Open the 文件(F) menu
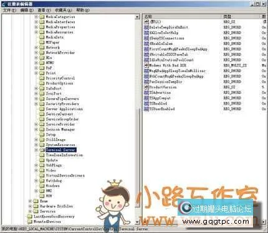Screen dimensions: 268x233 (x=9, y=10)
